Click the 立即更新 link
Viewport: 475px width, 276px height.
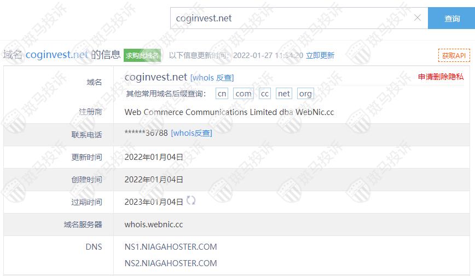(x=320, y=55)
